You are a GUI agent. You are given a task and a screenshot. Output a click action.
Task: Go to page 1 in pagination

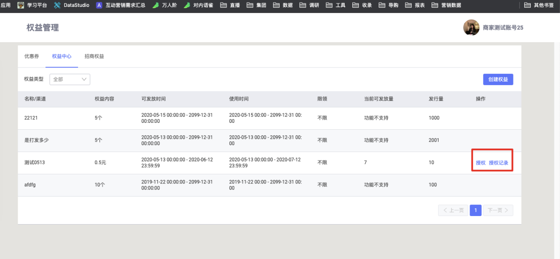click(476, 210)
